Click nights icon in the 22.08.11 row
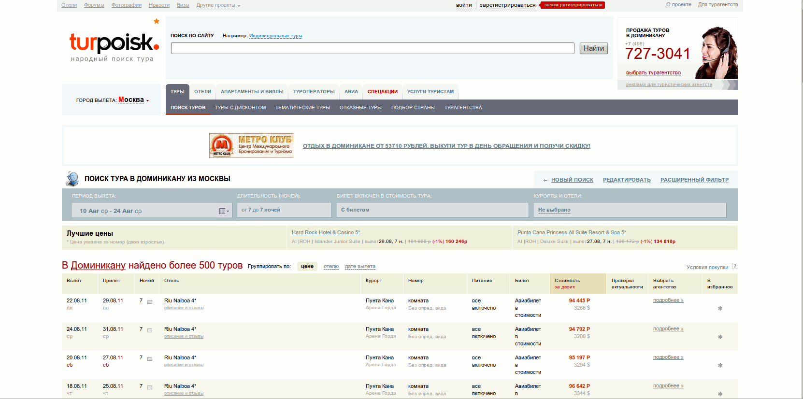 tap(150, 302)
